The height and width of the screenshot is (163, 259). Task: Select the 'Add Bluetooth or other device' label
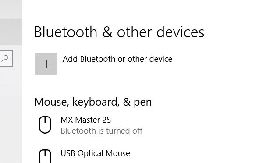tap(117, 59)
